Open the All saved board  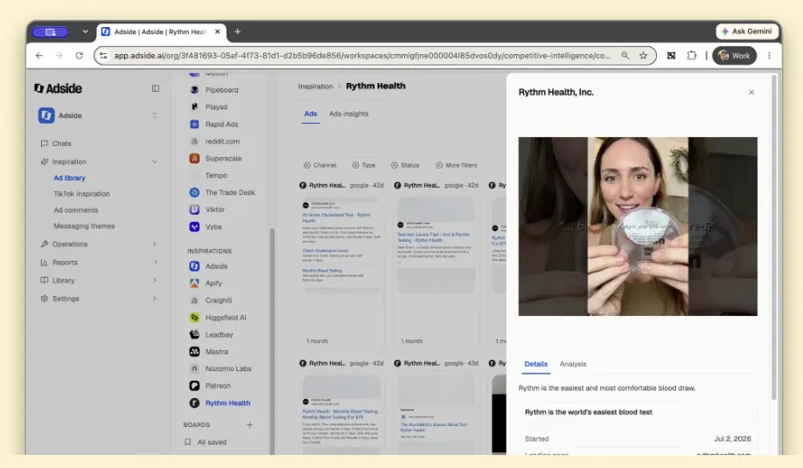pyautogui.click(x=212, y=442)
